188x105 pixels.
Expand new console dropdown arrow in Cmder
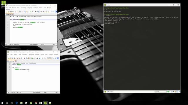(170, 92)
